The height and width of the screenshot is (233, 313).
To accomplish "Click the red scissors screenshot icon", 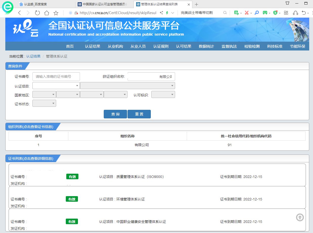I will 246,13.
